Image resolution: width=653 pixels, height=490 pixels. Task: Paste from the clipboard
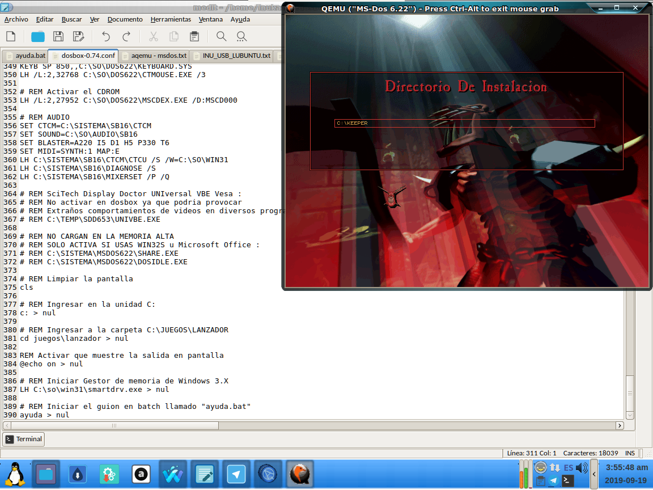point(194,37)
